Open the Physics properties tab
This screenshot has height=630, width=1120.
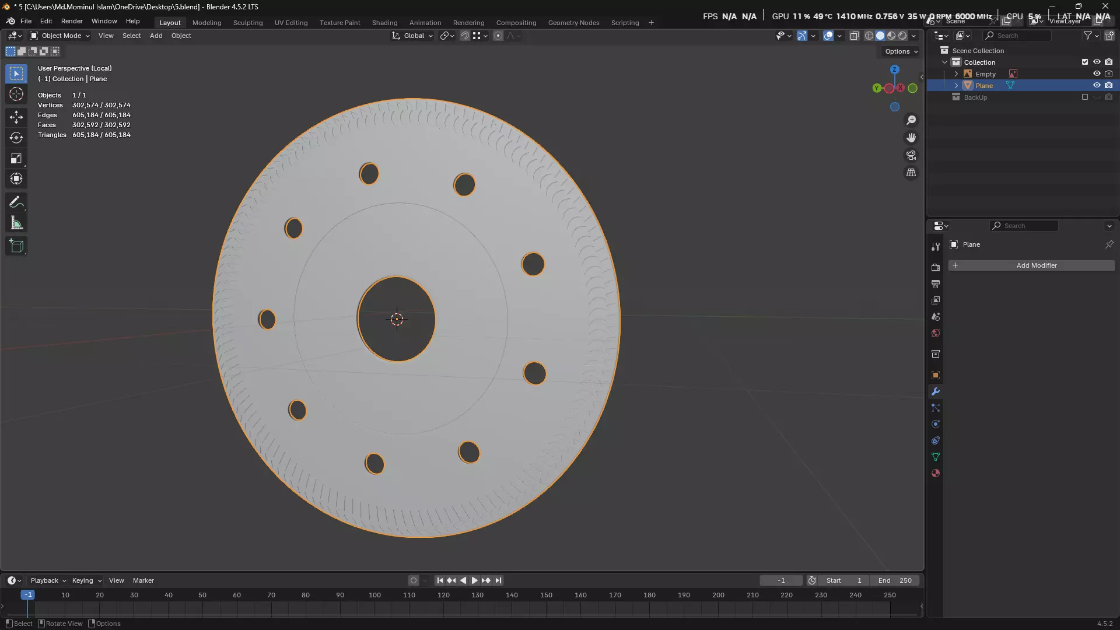(936, 424)
